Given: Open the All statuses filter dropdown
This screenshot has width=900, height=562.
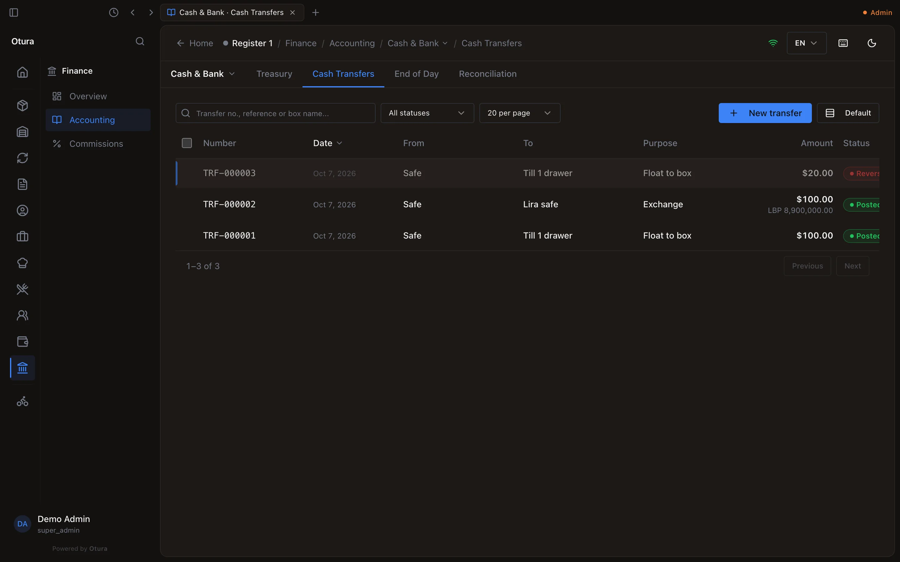Looking at the screenshot, I should pyautogui.click(x=427, y=113).
